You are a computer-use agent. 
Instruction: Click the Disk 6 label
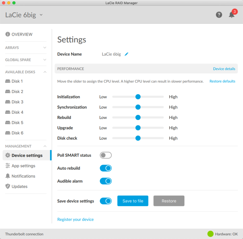(x=17, y=133)
